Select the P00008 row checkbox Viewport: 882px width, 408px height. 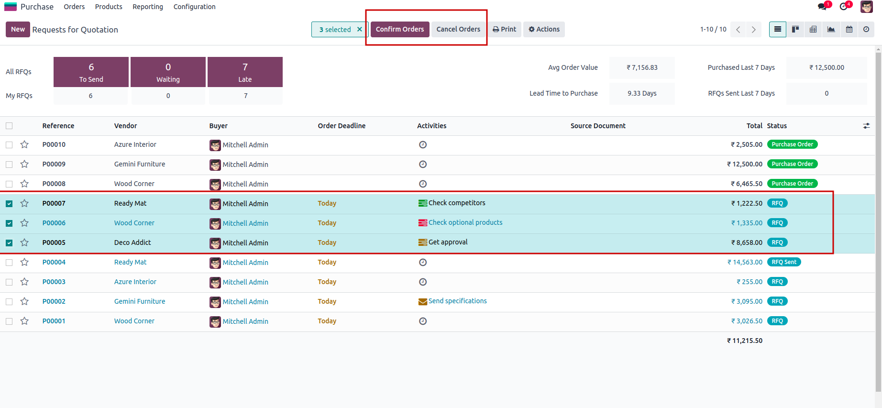(x=9, y=184)
